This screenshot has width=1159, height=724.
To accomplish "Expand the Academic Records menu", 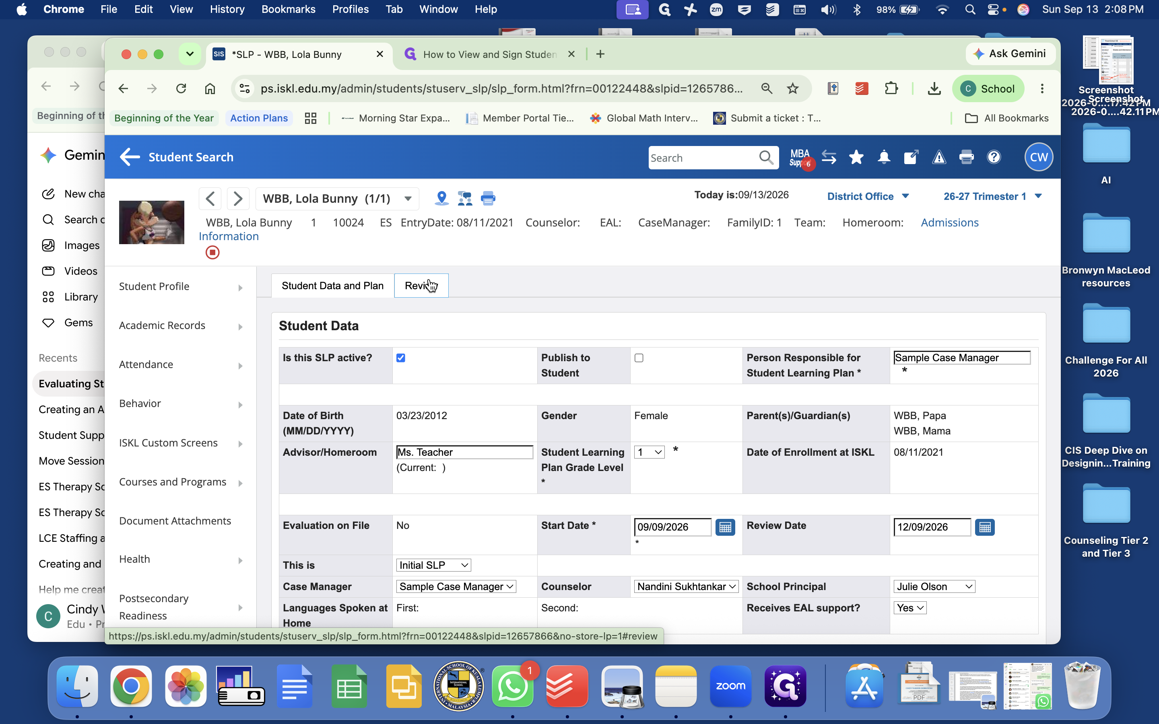I will 181,326.
